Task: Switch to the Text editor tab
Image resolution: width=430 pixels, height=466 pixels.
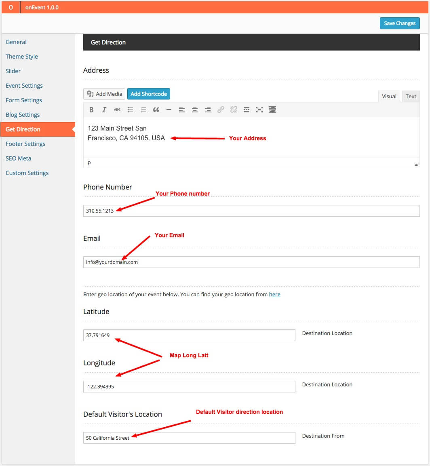Action: tap(411, 96)
